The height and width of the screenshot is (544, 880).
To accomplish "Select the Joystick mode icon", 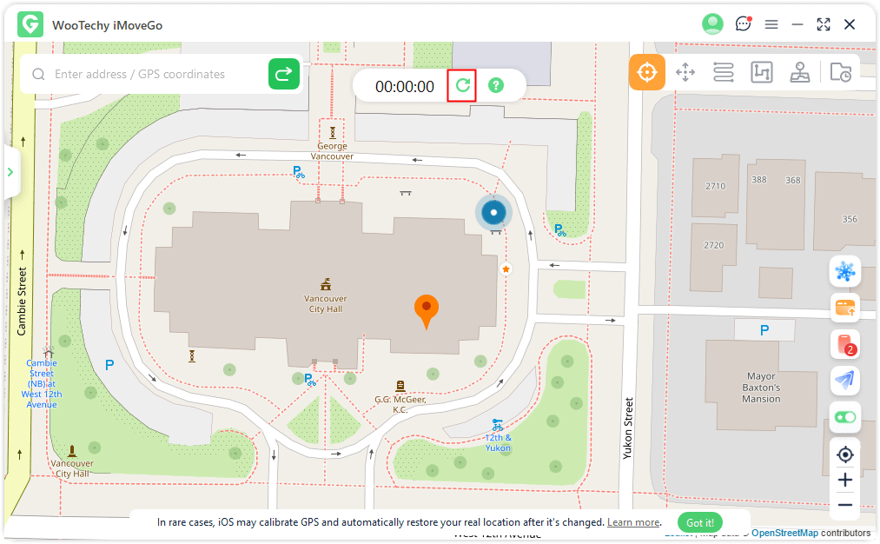I will (800, 72).
